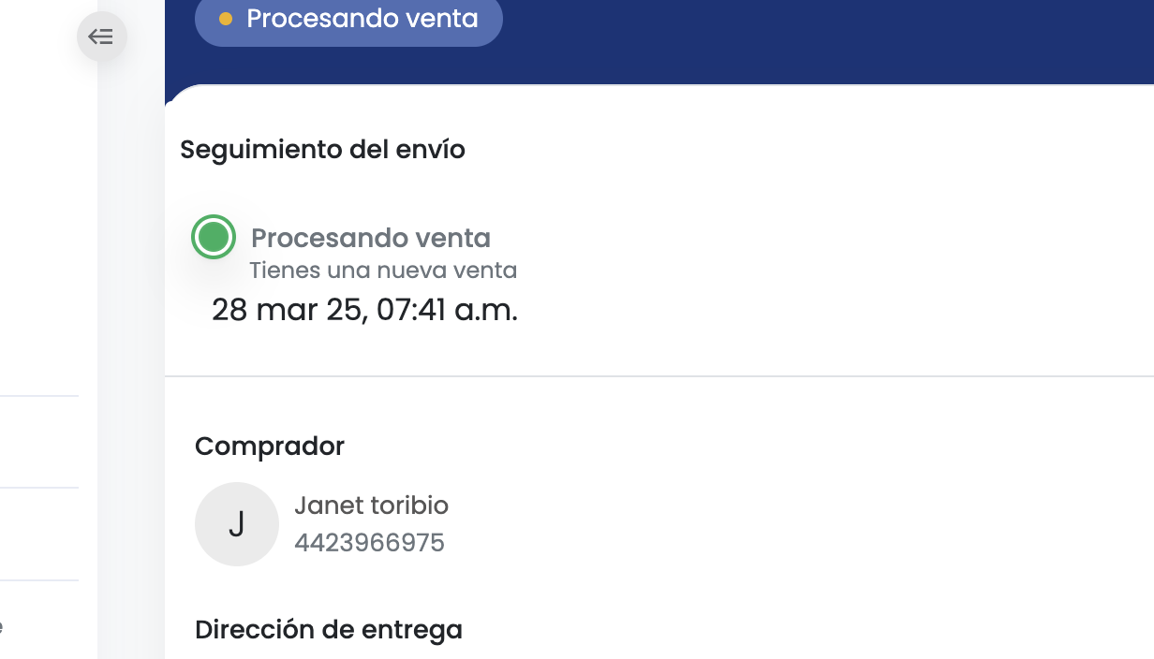
Task: Click the green tracking step circle
Action: click(214, 237)
